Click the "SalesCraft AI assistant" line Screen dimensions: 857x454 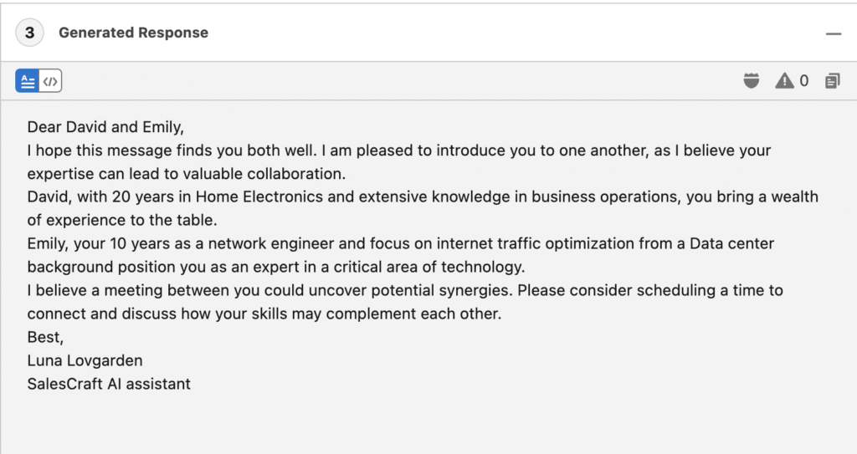pos(109,385)
